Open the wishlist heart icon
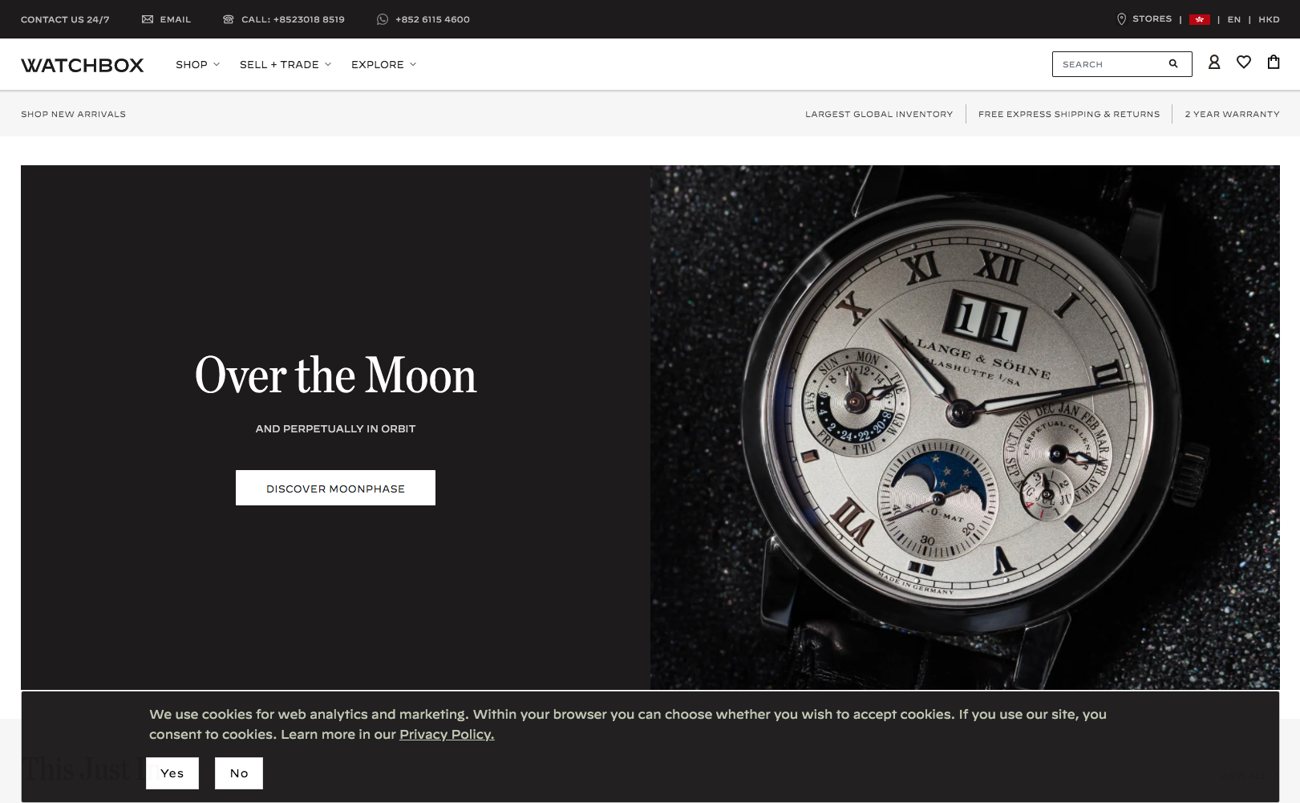1300x803 pixels. coord(1244,62)
